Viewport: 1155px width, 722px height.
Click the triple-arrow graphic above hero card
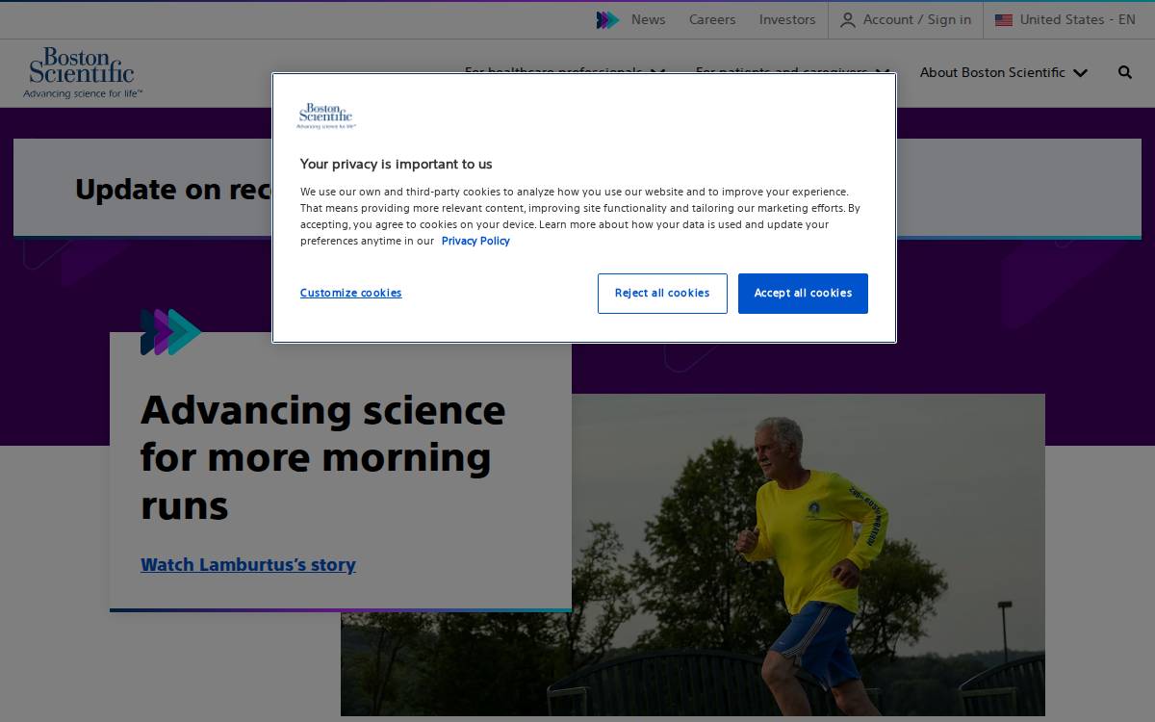pos(170,332)
